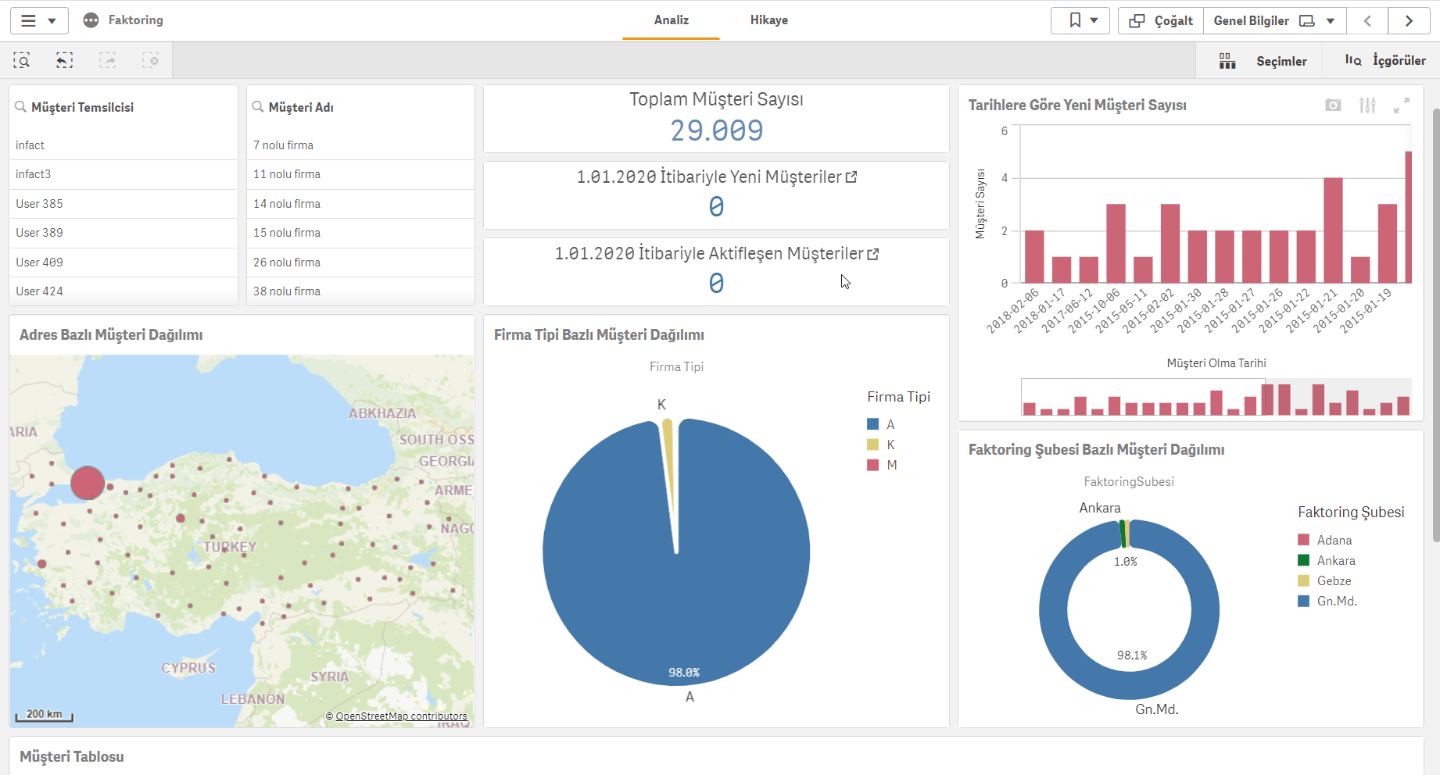Switch to the Hikaye tab
The image size is (1440, 775).
point(768,20)
